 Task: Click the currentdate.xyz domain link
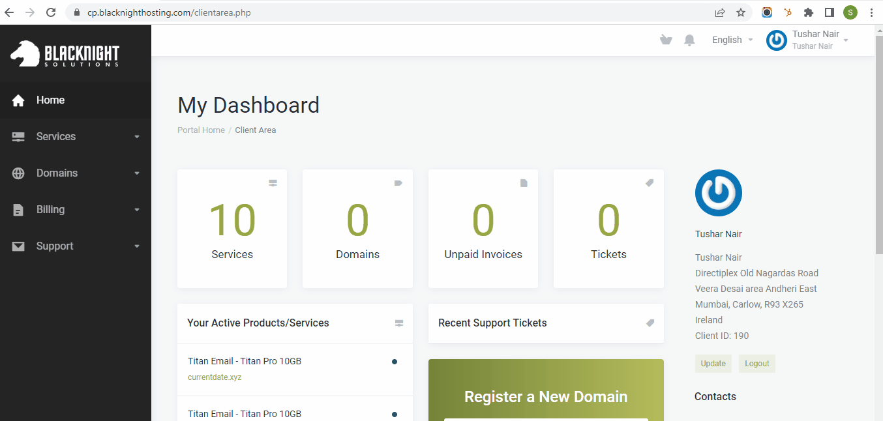[x=215, y=377]
